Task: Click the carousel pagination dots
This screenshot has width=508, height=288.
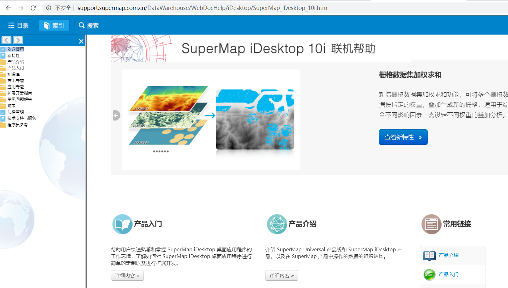Action: click(161, 152)
